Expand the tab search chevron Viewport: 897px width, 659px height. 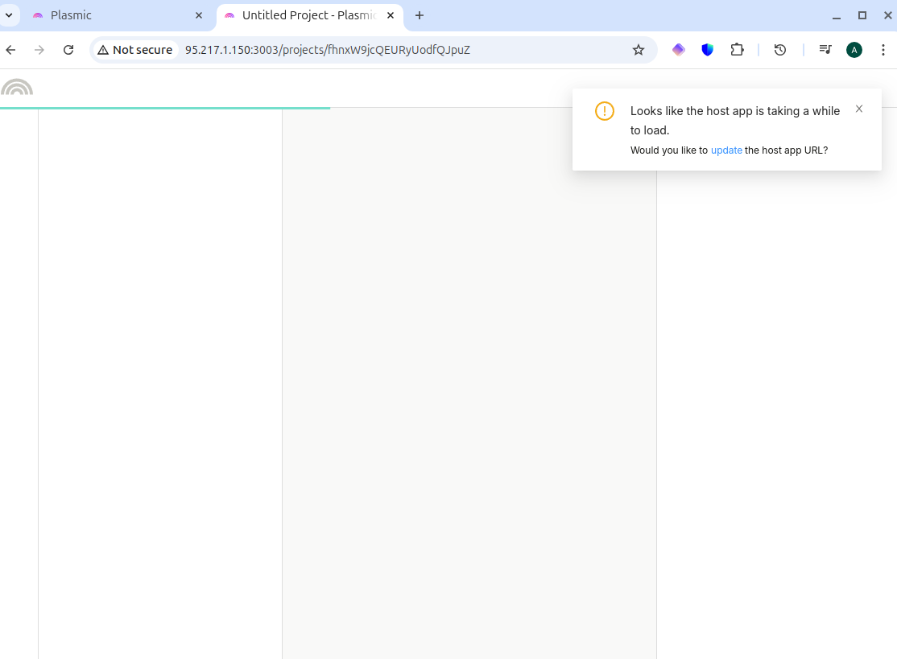pyautogui.click(x=9, y=15)
